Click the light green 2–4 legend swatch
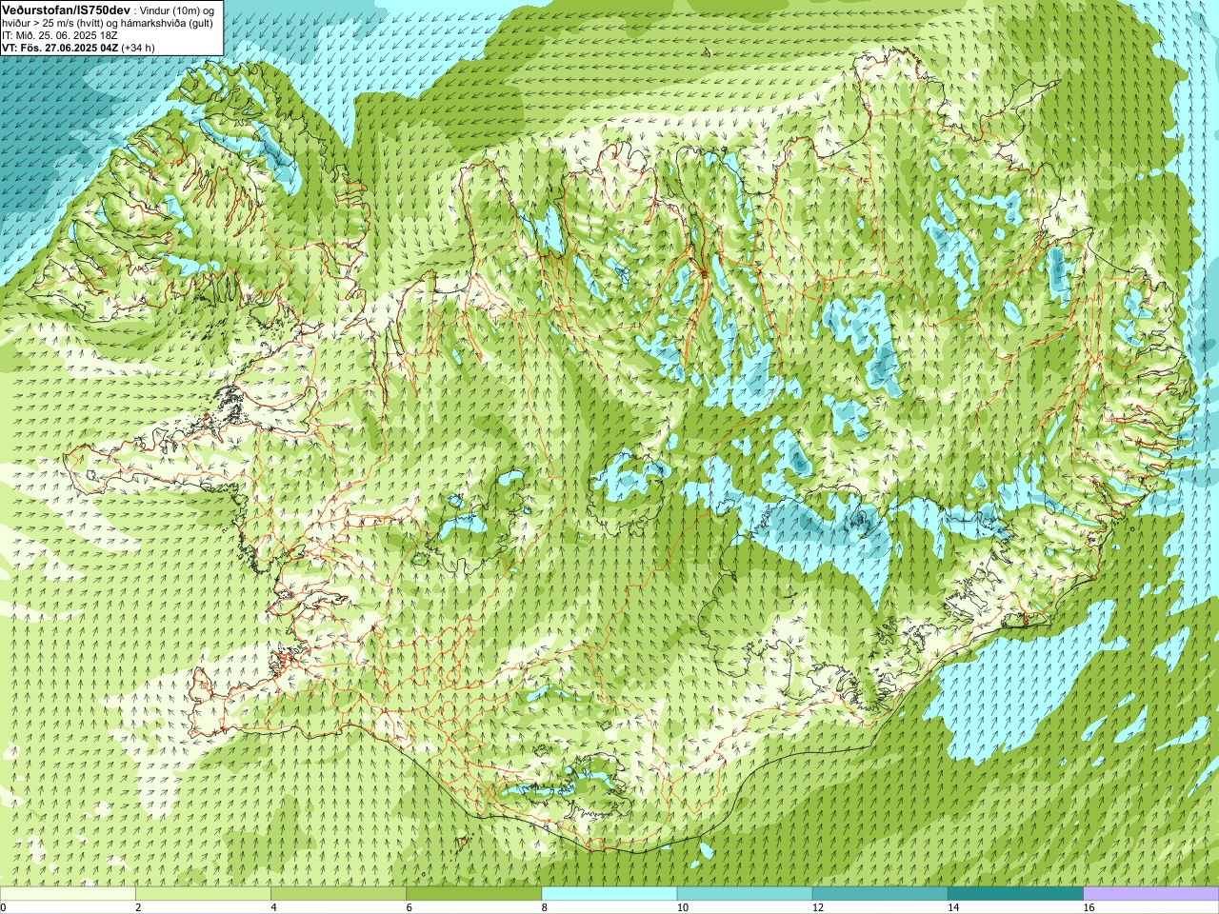This screenshot has width=1219, height=914. pos(203,894)
